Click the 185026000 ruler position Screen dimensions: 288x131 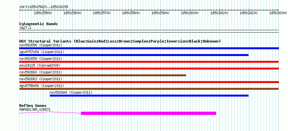[190, 13]
